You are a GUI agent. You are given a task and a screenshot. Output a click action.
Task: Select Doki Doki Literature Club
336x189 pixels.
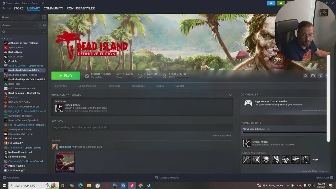click(x=22, y=88)
